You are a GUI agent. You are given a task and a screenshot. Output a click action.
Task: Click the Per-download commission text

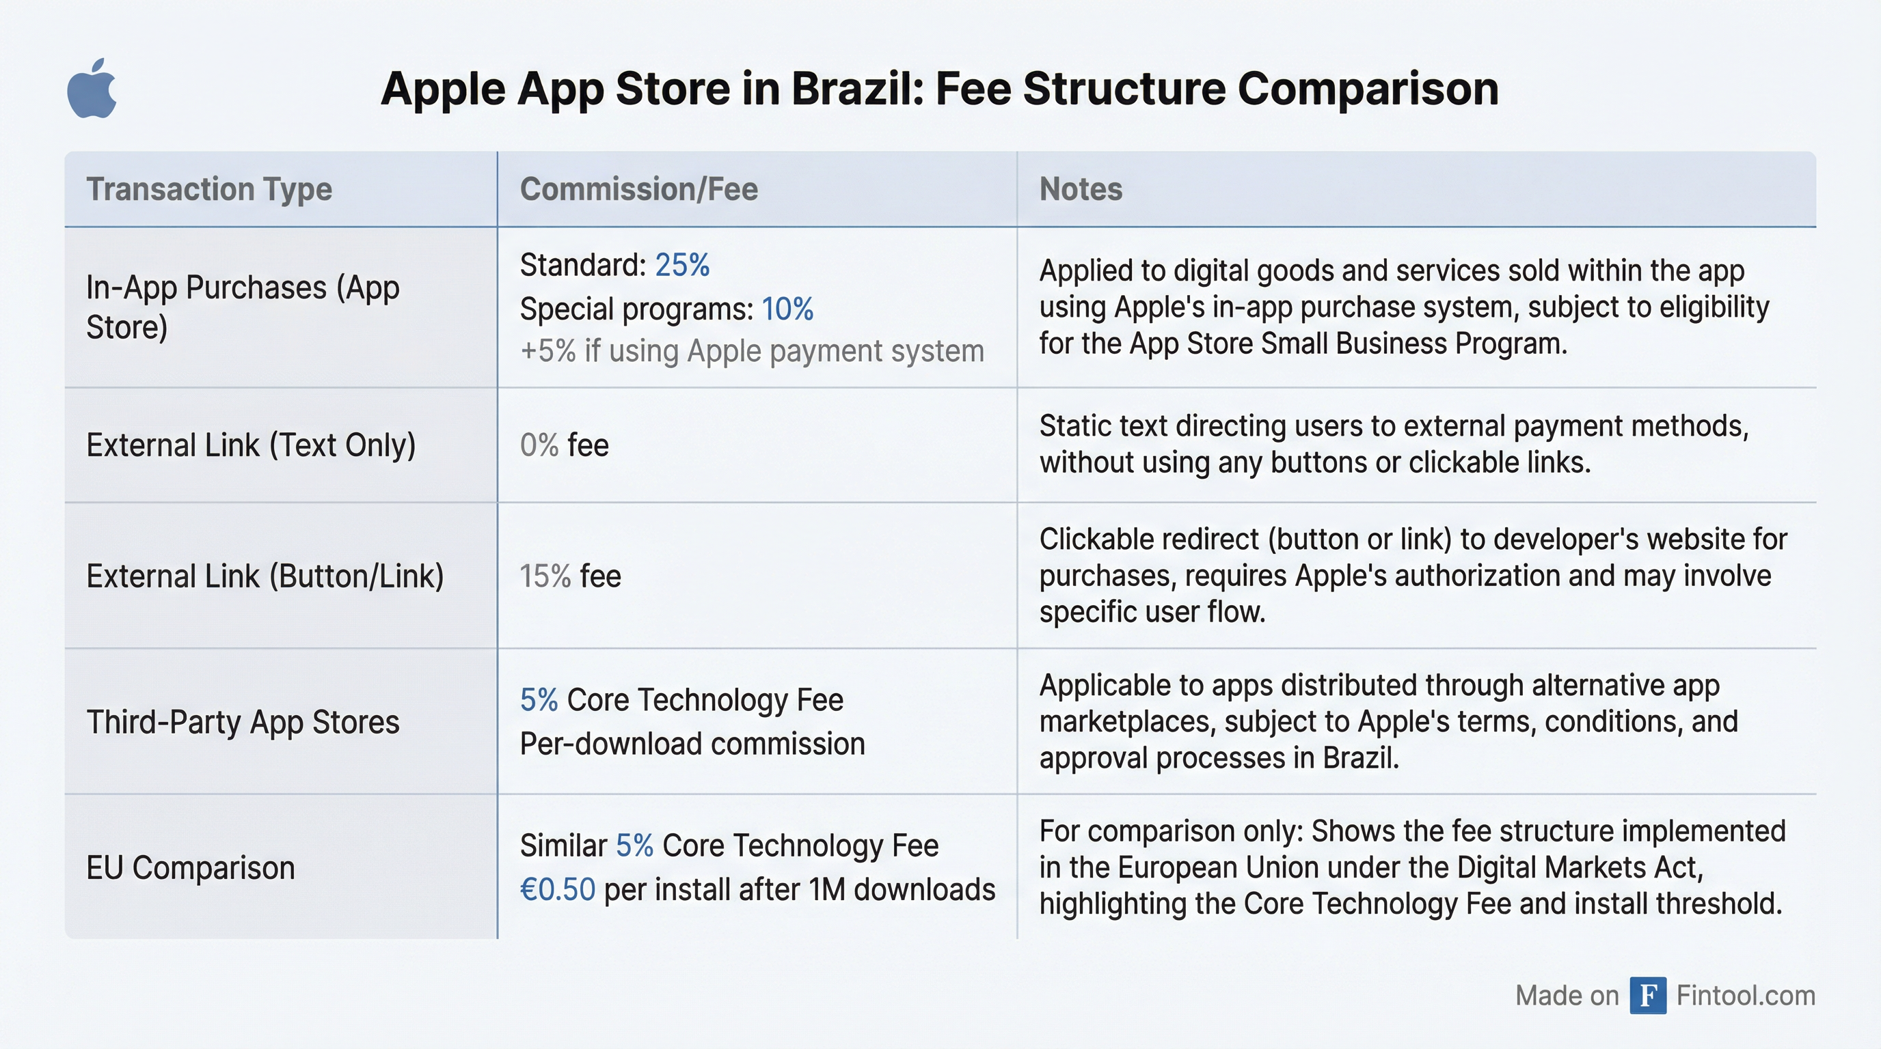point(692,744)
